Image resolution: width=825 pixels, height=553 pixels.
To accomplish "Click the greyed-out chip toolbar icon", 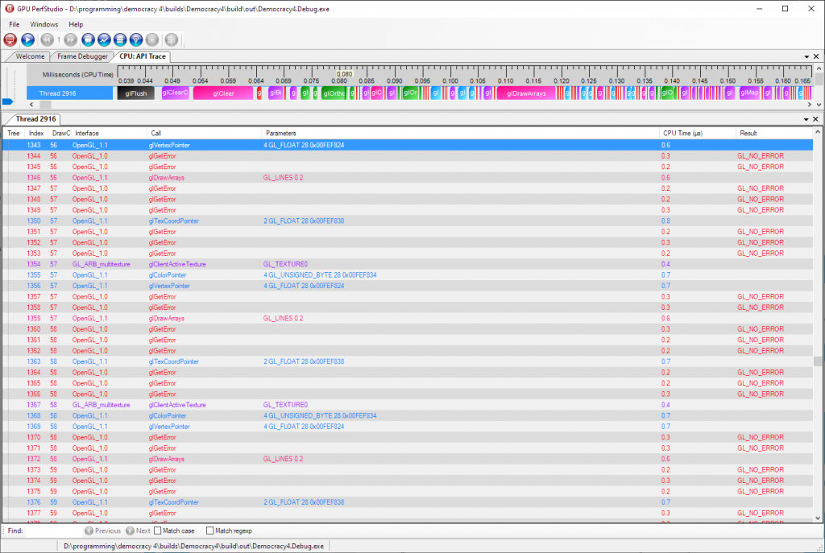I will [152, 39].
